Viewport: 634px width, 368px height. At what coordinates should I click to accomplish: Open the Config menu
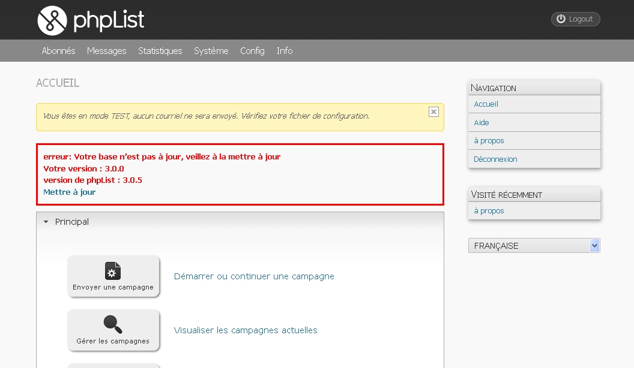click(x=252, y=51)
